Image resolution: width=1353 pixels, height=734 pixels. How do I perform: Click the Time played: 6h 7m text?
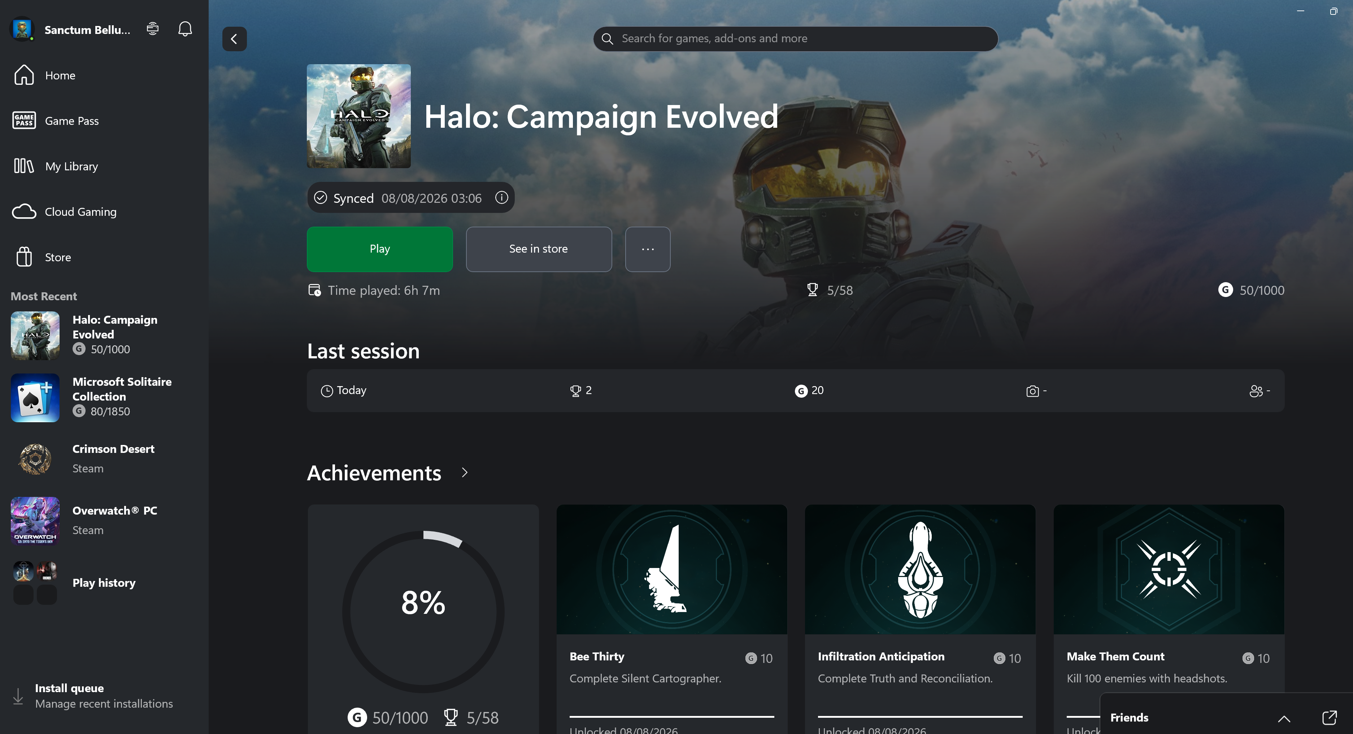click(384, 290)
